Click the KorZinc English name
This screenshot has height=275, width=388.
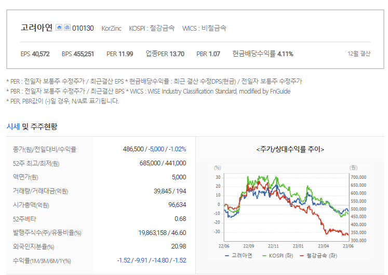(111, 29)
